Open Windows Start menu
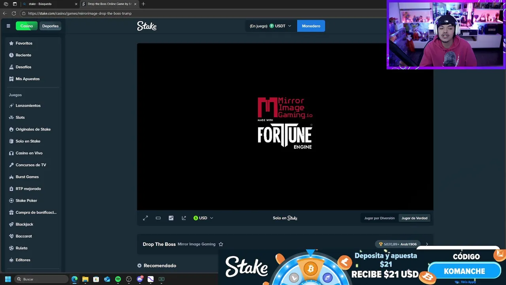This screenshot has height=285, width=506. click(x=8, y=279)
